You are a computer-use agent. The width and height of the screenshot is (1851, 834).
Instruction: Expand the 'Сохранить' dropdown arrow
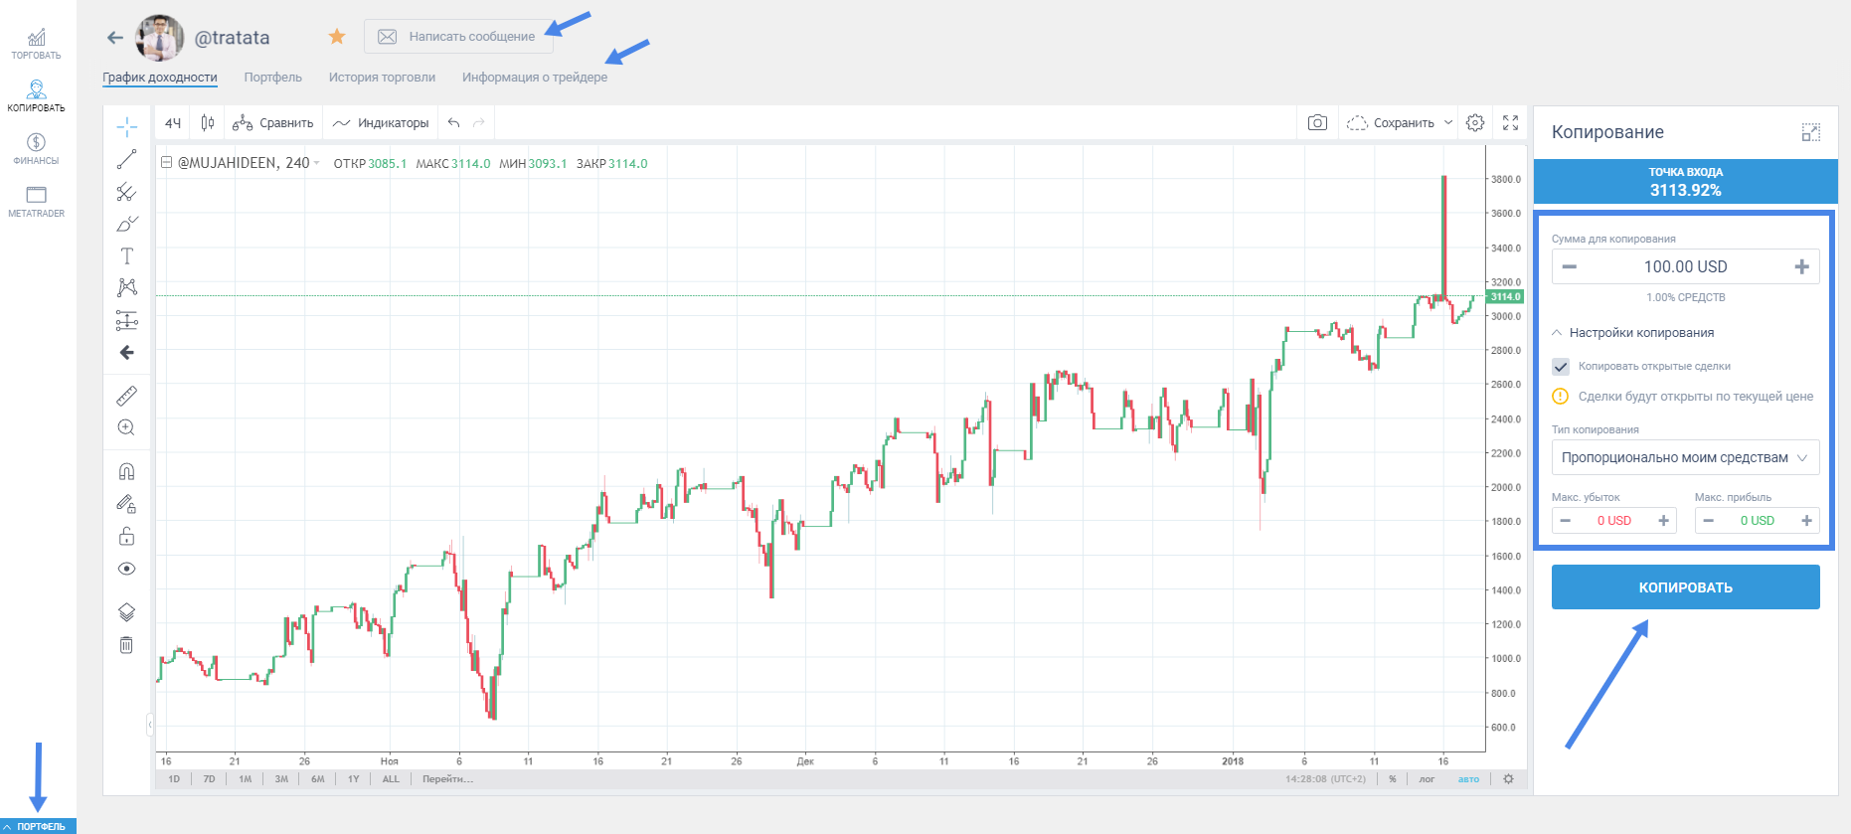[x=1448, y=123]
